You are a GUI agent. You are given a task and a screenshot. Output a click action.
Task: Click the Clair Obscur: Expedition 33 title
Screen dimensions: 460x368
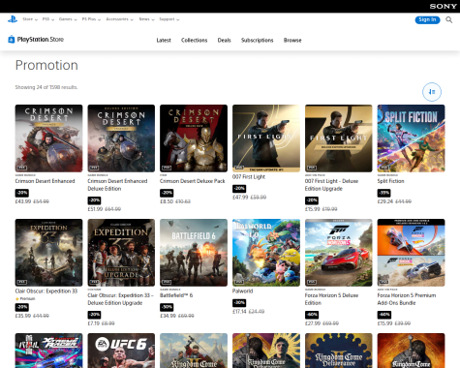(46, 291)
